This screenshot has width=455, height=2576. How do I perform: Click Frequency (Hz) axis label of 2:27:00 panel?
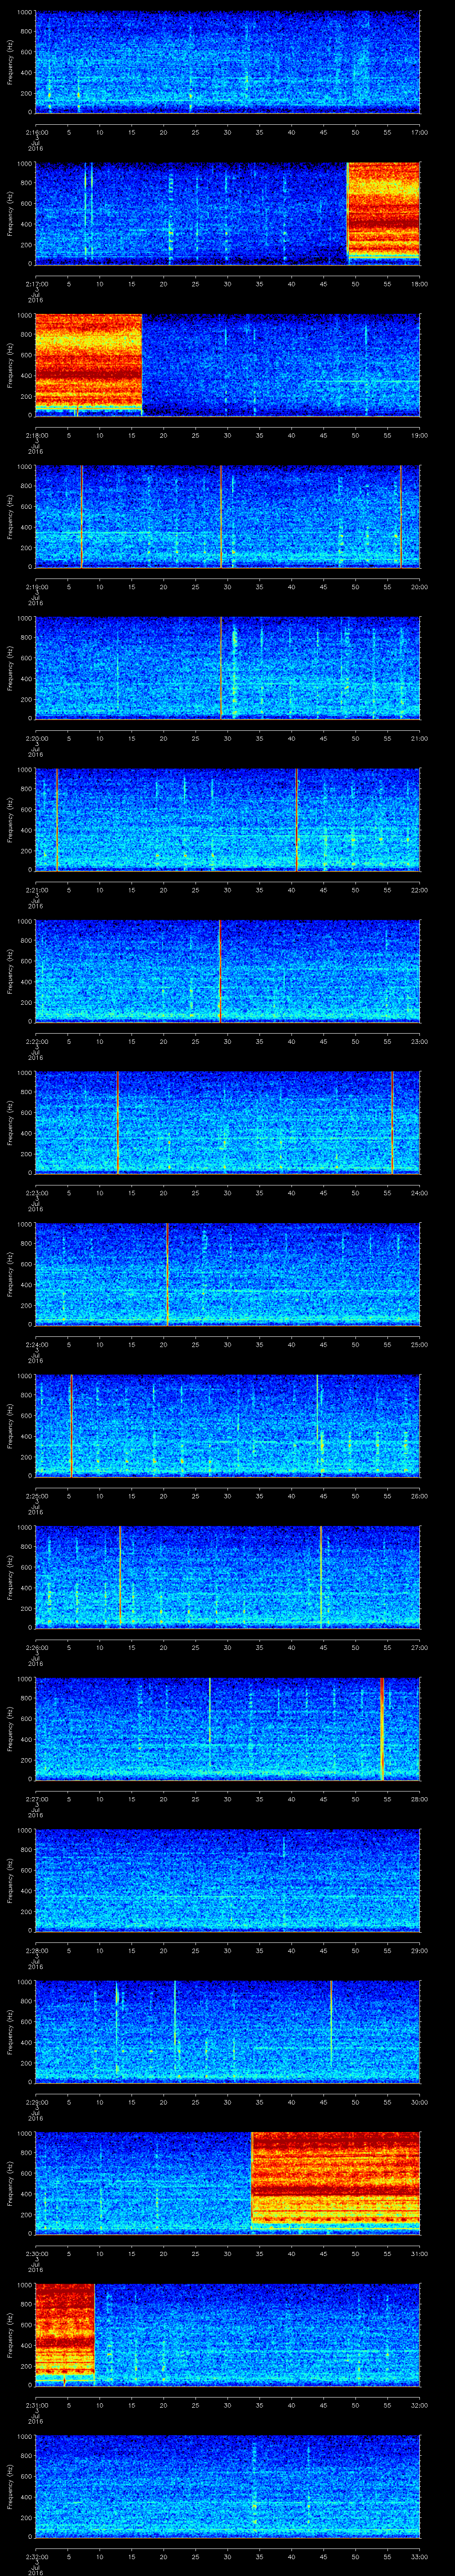click(x=10, y=1728)
